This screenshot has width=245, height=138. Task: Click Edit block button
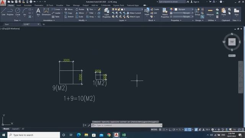(x=154, y=13)
